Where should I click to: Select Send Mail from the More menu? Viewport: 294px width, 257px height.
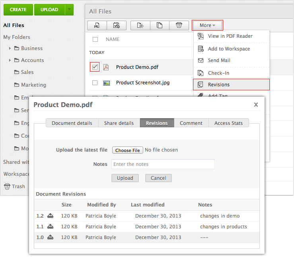pos(219,60)
